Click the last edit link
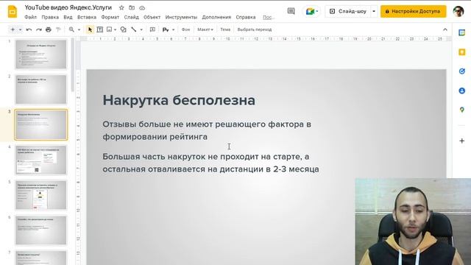Viewport: 471px width, 265px height. pos(269,17)
